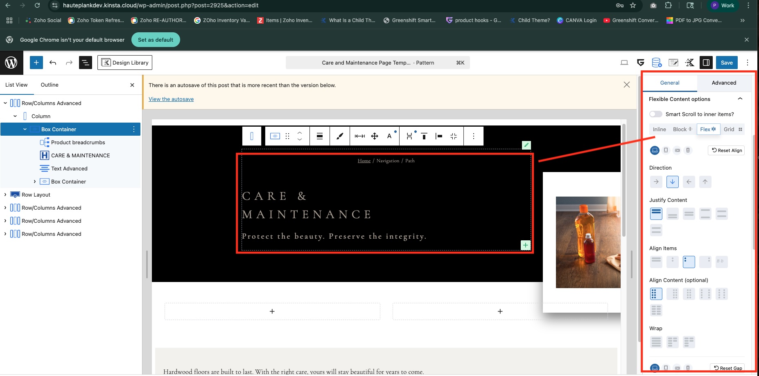The height and width of the screenshot is (376, 759).
Task: Collapse the Column tree item
Action: click(x=15, y=116)
